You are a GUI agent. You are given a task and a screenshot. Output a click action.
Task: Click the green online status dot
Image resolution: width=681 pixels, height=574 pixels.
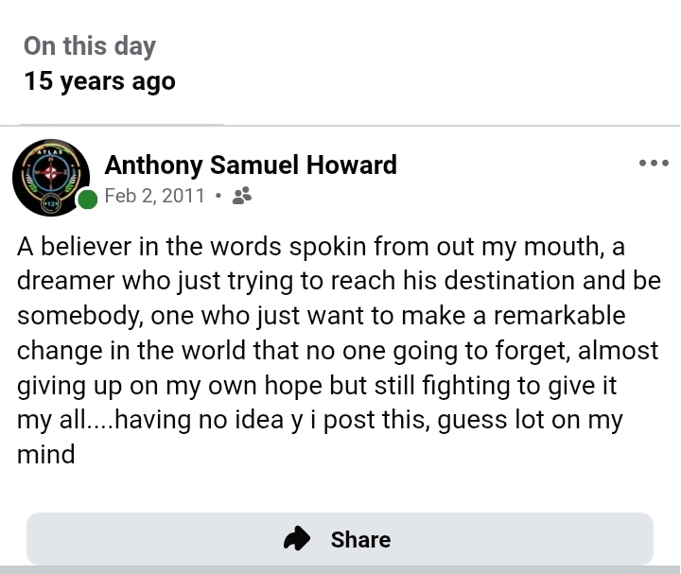tap(88, 199)
